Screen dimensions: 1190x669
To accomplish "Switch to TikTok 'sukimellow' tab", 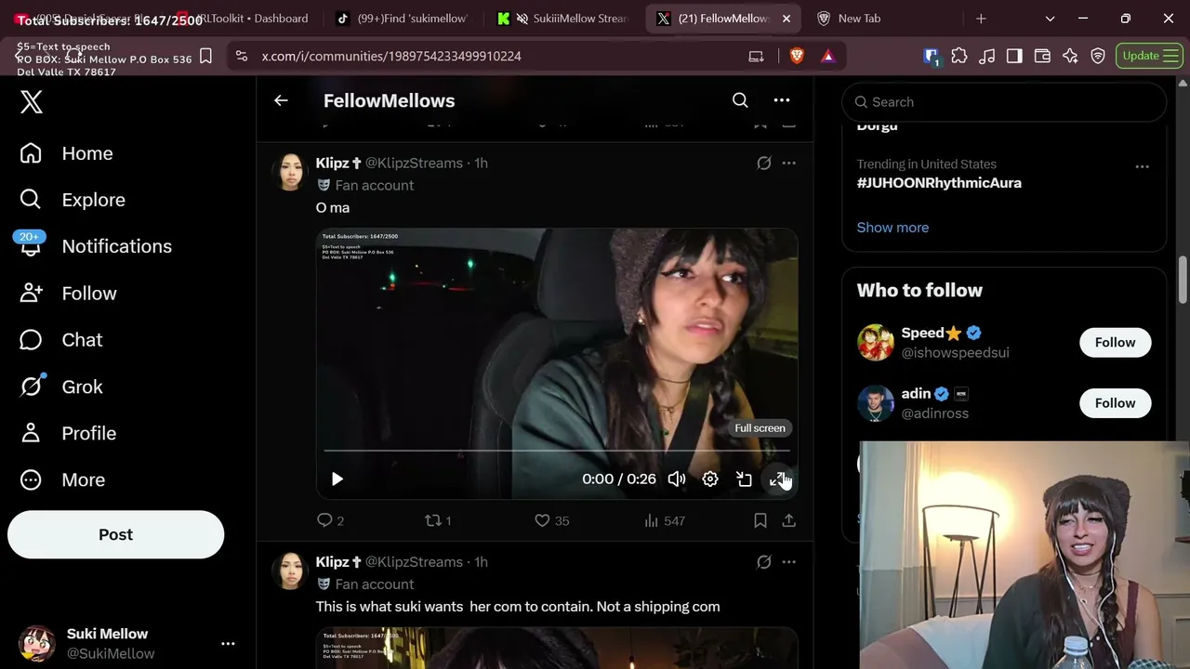I will coord(402,19).
